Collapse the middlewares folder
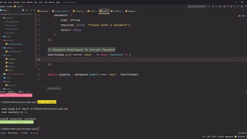 (x=2, y=48)
